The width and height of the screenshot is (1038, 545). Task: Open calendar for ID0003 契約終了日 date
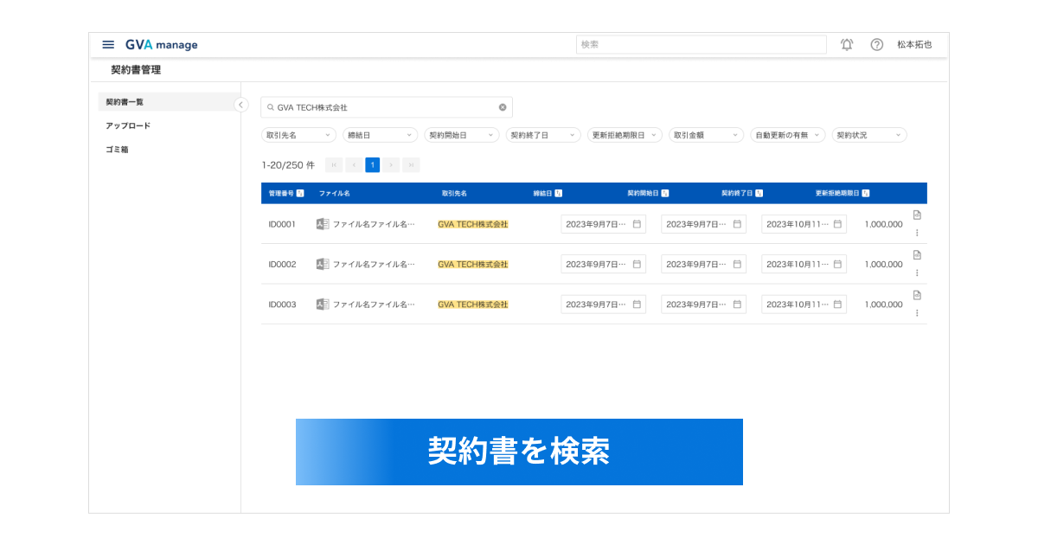click(x=837, y=305)
